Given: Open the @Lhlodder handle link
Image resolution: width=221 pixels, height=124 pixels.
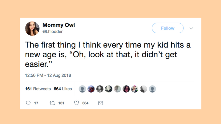Looking at the screenshot, I should (x=52, y=31).
